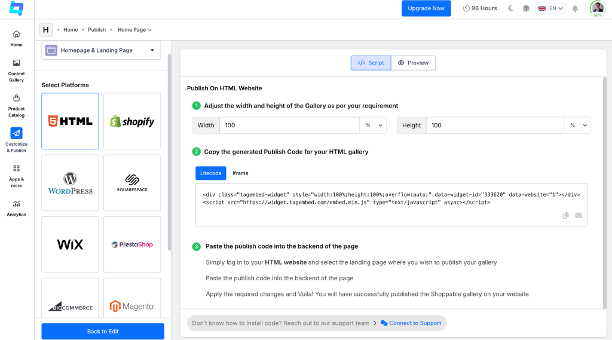Viewport: 612px width, 340px height.
Task: Switch to the Preview tab
Action: (x=414, y=63)
